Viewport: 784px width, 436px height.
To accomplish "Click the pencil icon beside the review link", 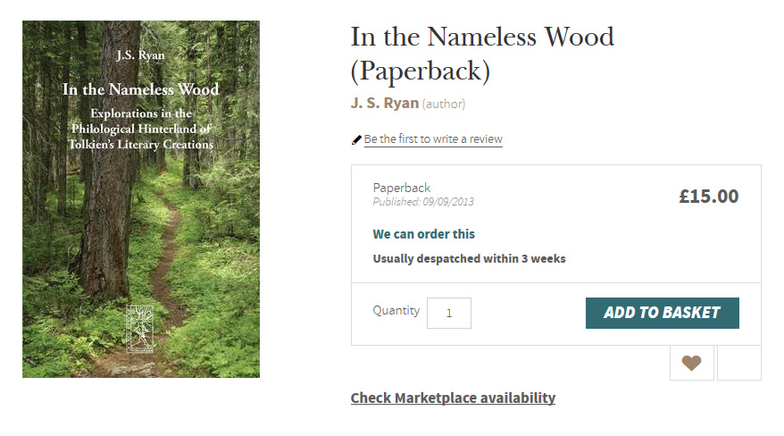I will [357, 139].
